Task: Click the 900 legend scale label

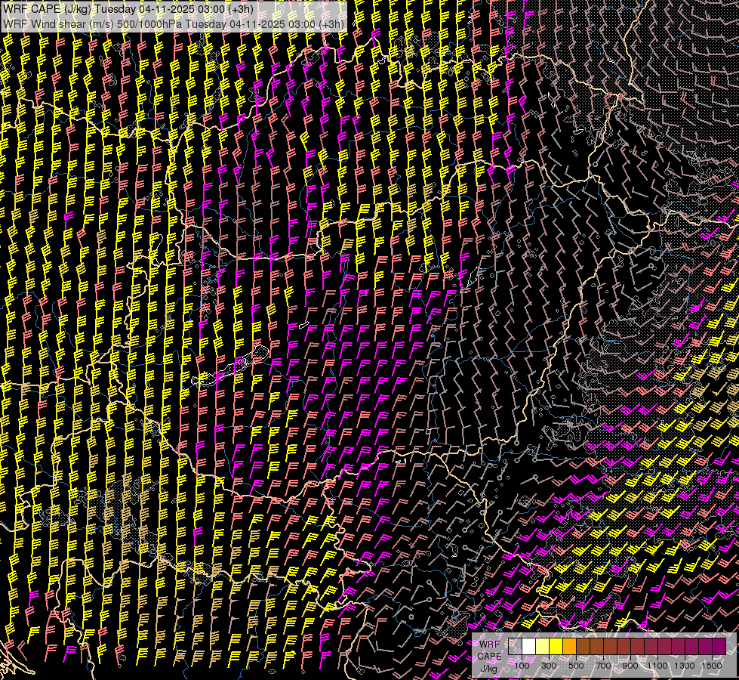Action: click(630, 666)
